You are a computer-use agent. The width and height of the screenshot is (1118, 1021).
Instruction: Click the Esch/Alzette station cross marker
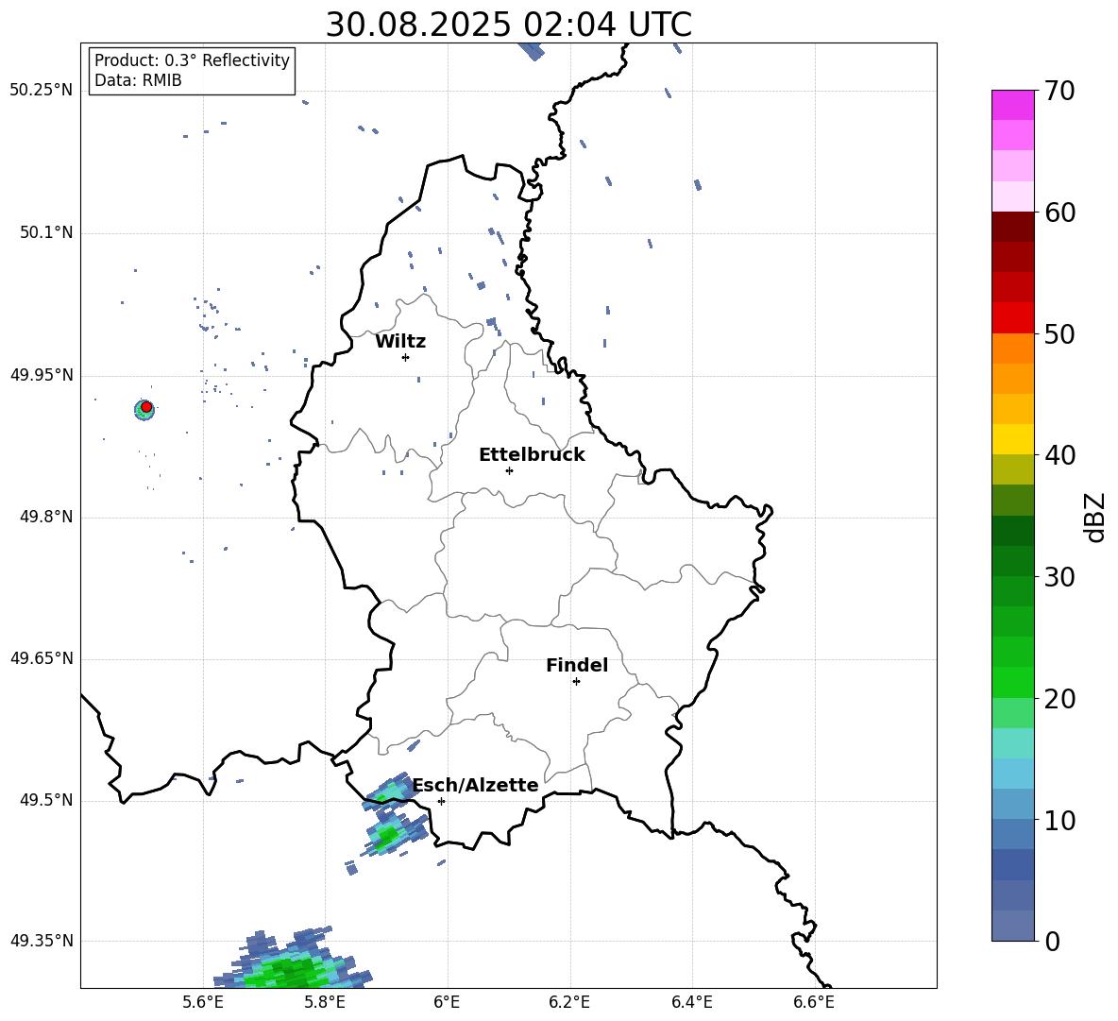441,801
